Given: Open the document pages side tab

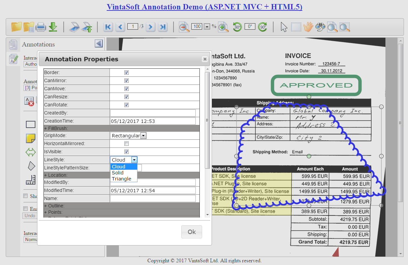Looking at the screenshot, I should [13, 44].
